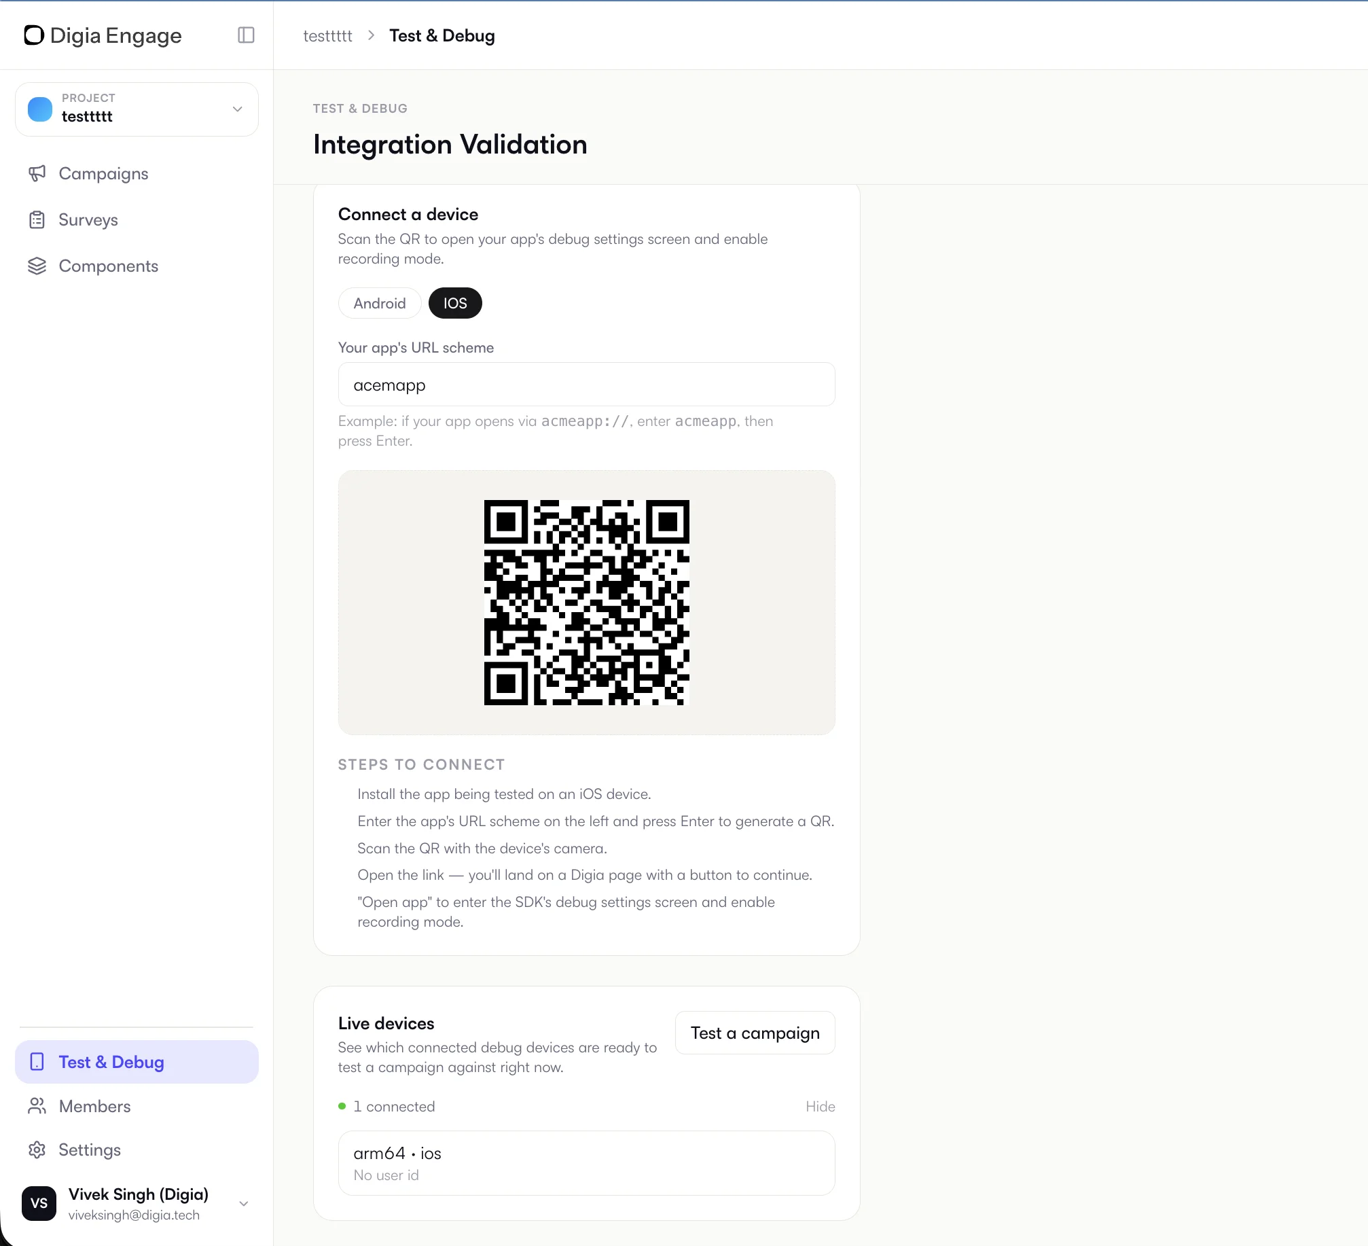Click "Scan the QR with the device's camera." step
Screen dimensions: 1368x1246
482,848
